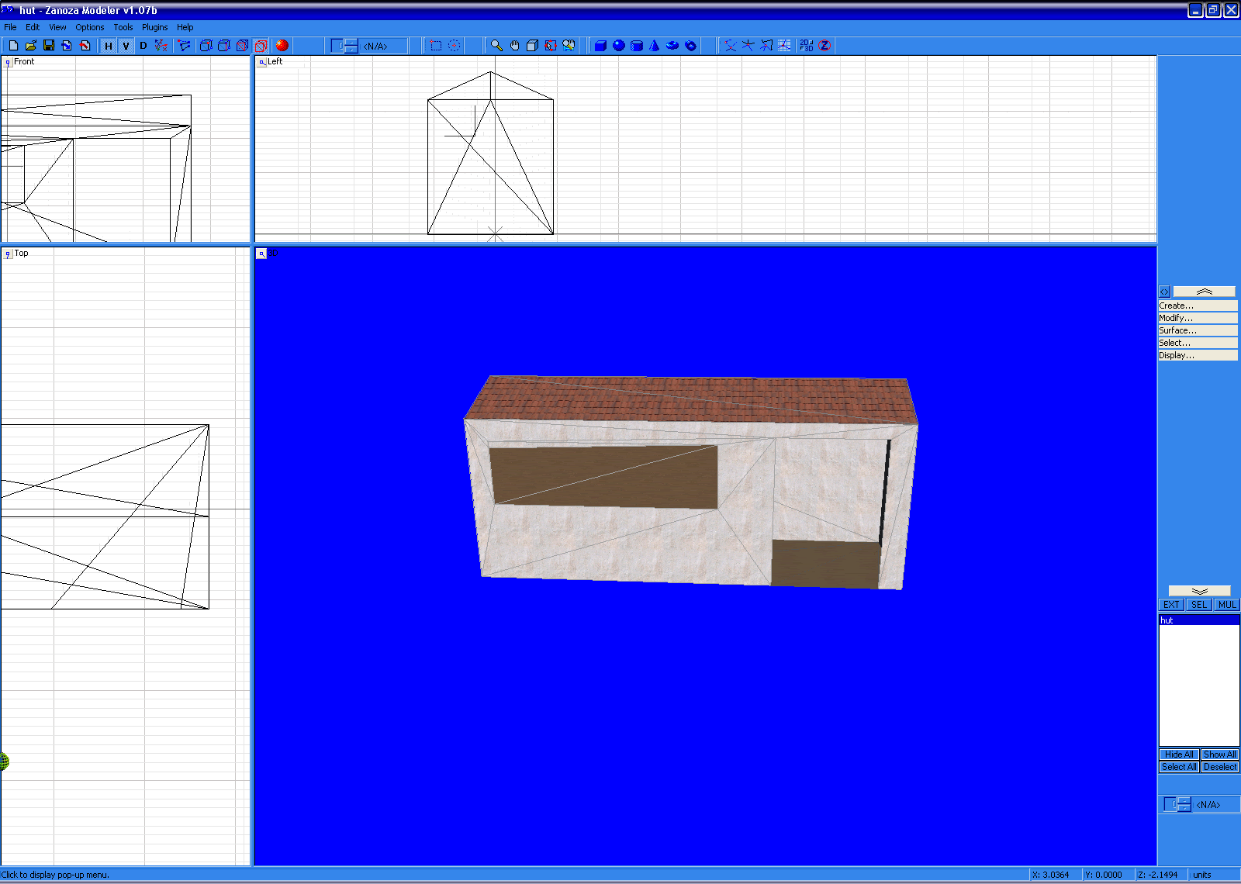This screenshot has width=1241, height=884.
Task: Select the hut object in list
Action: click(x=1198, y=620)
